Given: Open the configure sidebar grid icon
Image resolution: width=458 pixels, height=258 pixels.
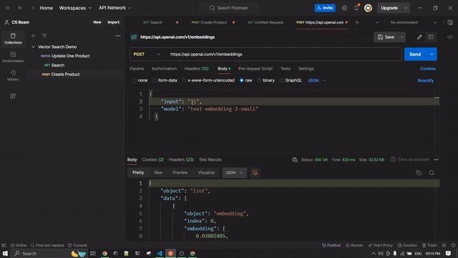Looking at the screenshot, I should point(13,96).
